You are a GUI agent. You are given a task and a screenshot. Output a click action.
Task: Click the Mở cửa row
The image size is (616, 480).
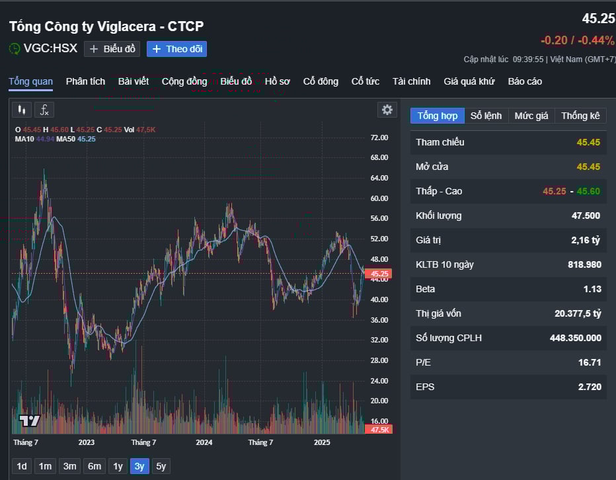pos(508,167)
